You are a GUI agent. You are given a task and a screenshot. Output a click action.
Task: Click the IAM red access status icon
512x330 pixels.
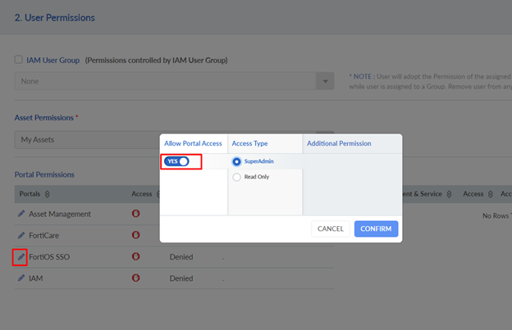click(x=135, y=278)
